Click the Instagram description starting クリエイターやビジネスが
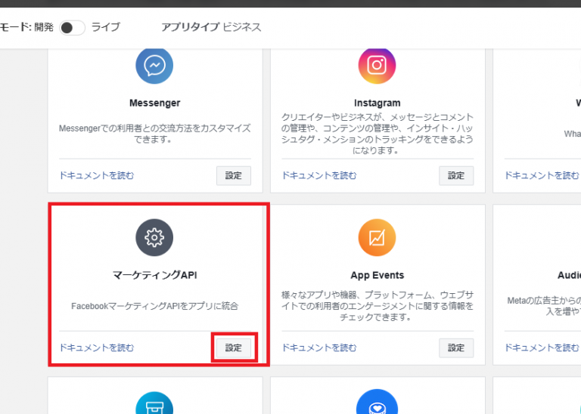Image resolution: width=581 pixels, height=414 pixels. (x=377, y=134)
